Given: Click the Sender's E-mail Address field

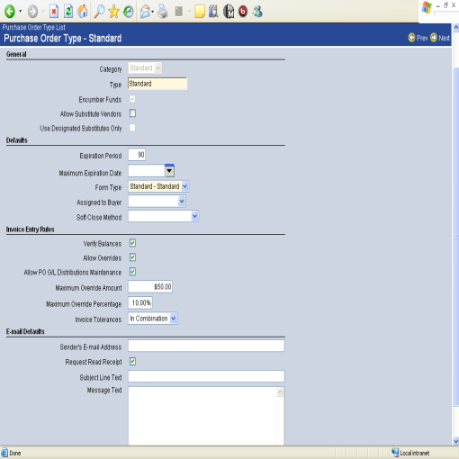Looking at the screenshot, I should tap(206, 346).
